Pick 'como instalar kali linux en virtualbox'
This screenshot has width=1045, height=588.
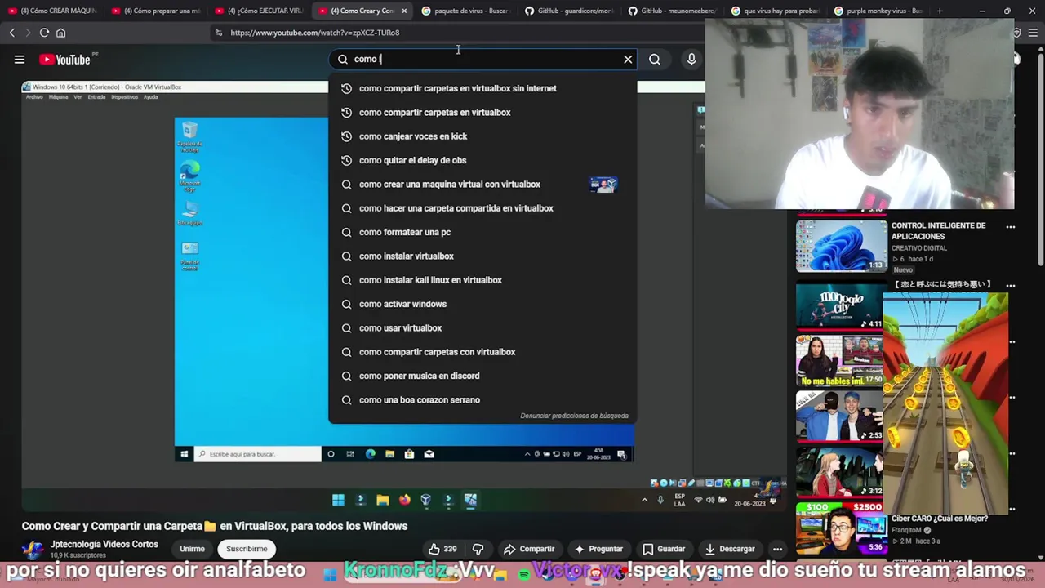(482, 280)
